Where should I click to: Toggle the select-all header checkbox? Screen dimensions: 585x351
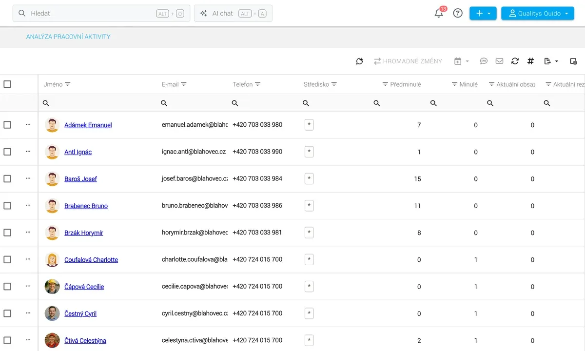7,84
